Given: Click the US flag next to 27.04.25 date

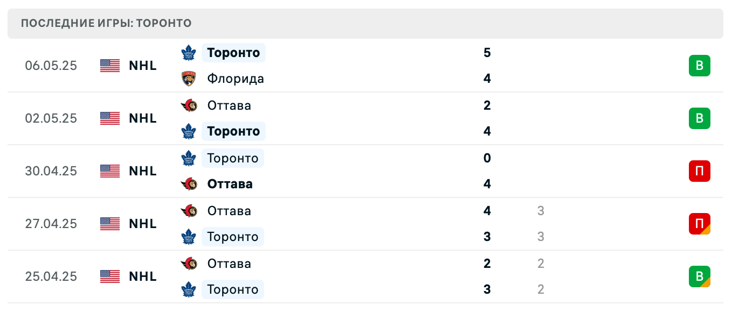Looking at the screenshot, I should point(109,224).
